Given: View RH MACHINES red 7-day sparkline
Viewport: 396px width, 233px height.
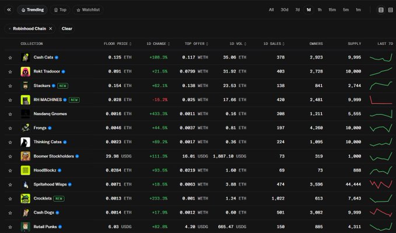Looking at the screenshot, I should coord(381,100).
